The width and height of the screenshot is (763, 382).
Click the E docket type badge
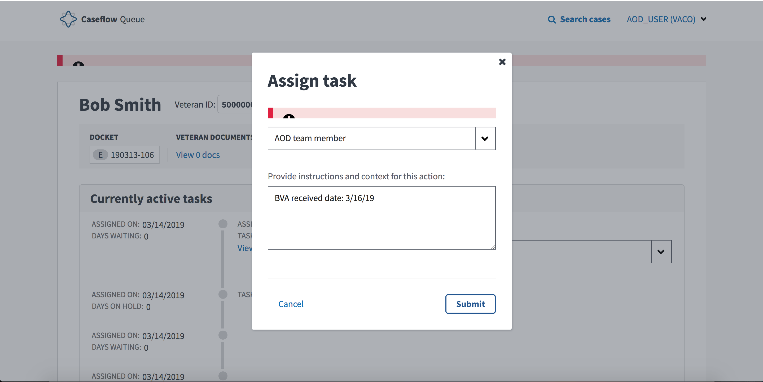coord(100,155)
